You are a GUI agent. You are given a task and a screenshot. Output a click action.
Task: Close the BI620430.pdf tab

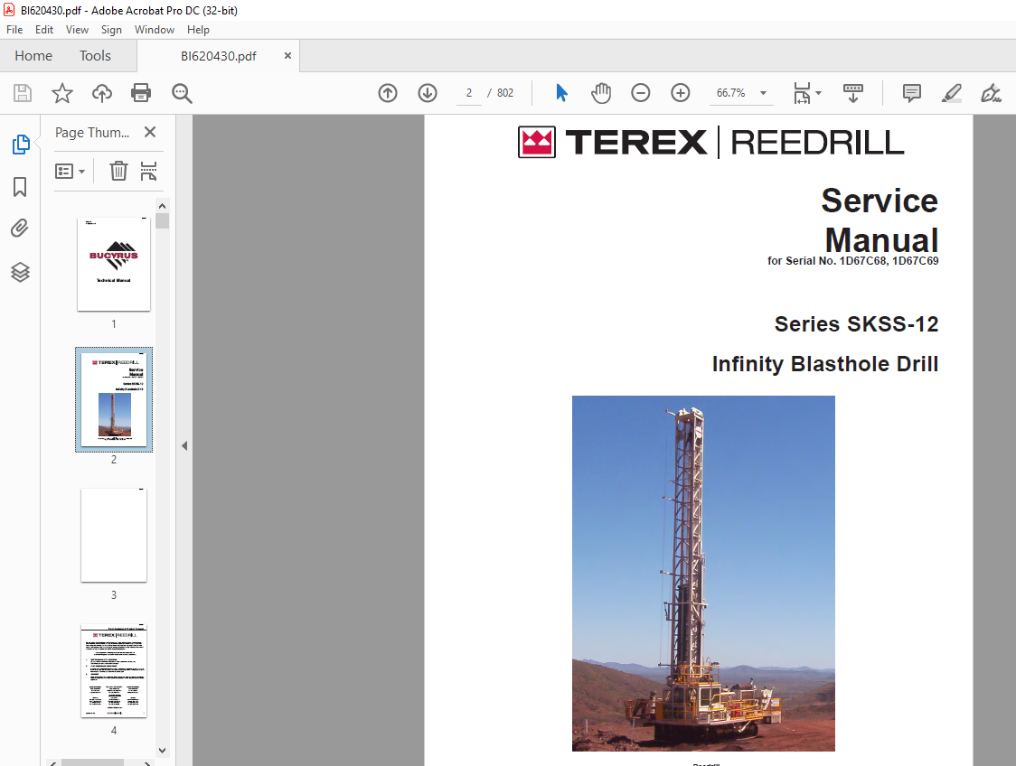287,56
